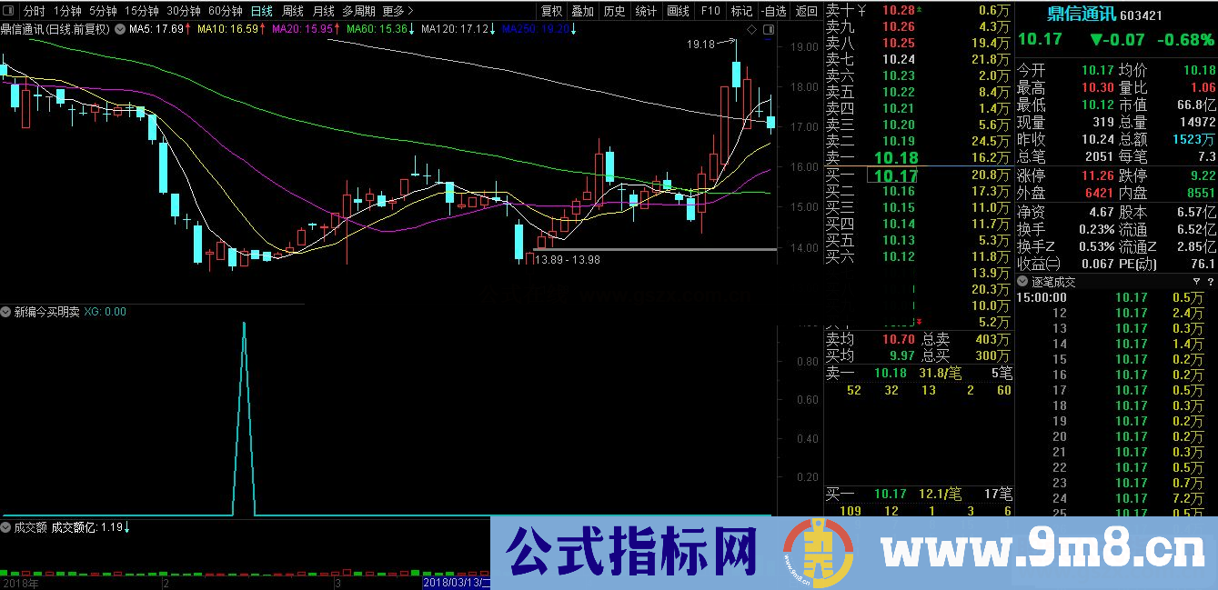Click the diamond marker icon above the chart

(751, 29)
